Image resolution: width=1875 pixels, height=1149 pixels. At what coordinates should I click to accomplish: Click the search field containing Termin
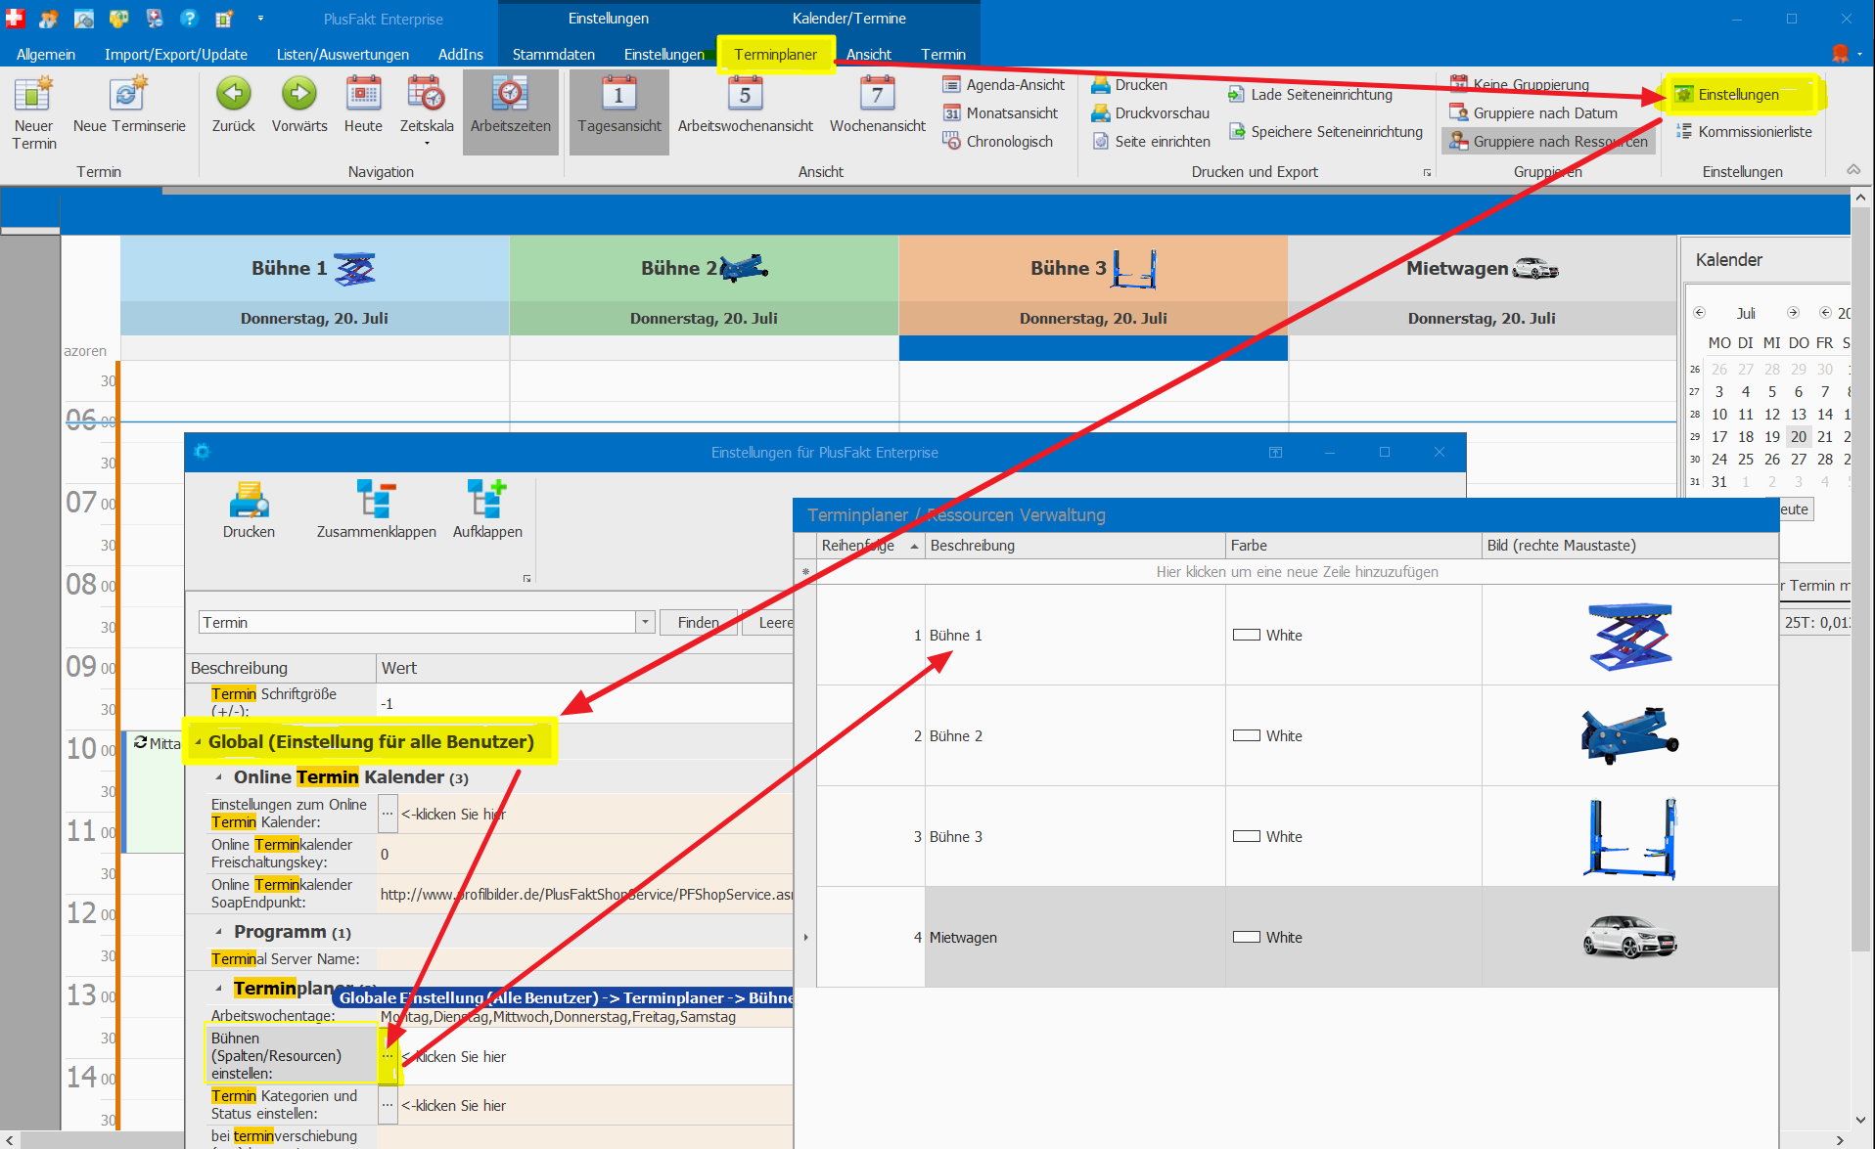pyautogui.click(x=418, y=623)
